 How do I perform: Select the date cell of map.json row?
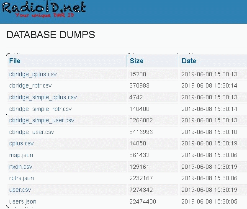pyautogui.click(x=209, y=155)
